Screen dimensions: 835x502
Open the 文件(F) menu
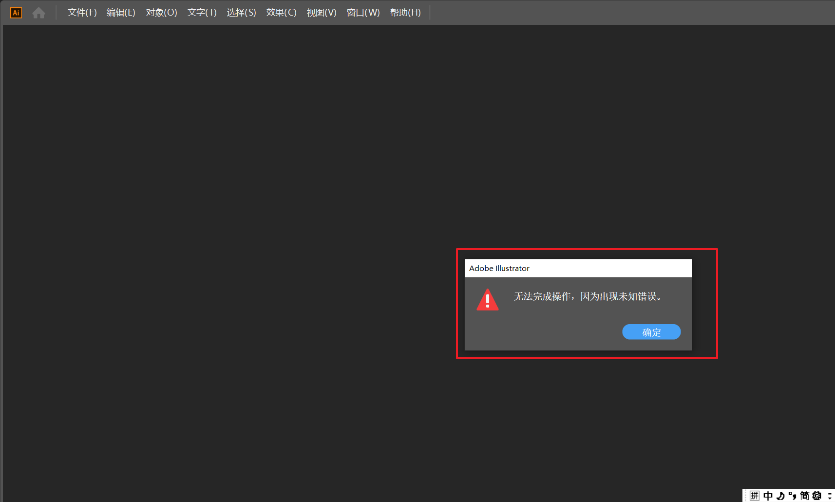click(x=82, y=13)
